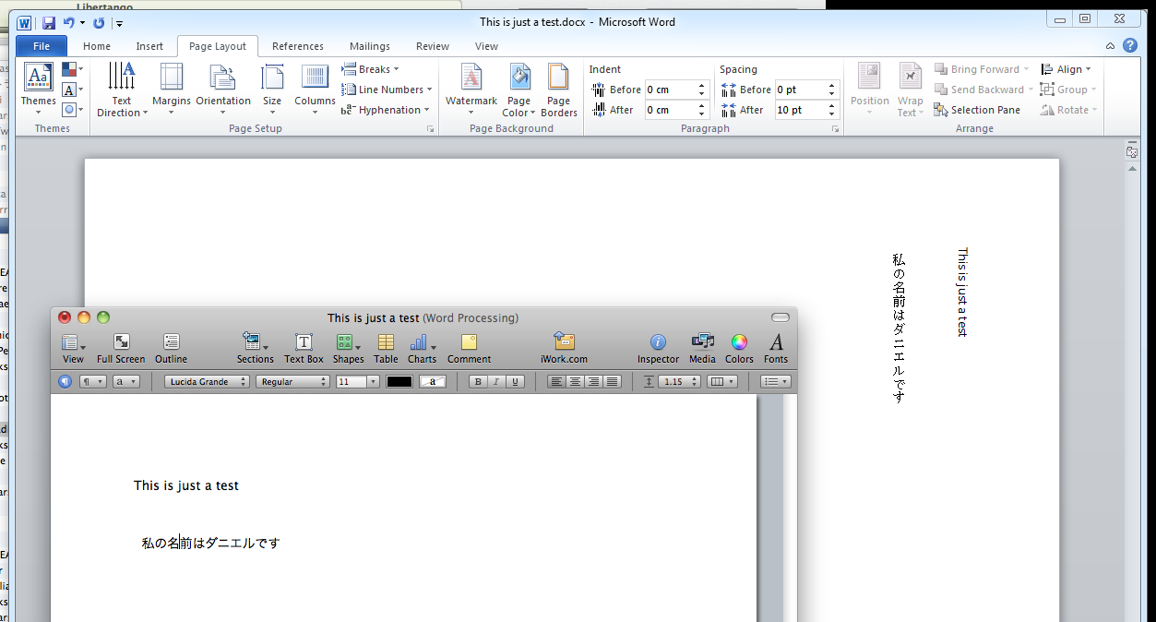
Task: Align text left in Pages format bar
Action: pyautogui.click(x=556, y=381)
